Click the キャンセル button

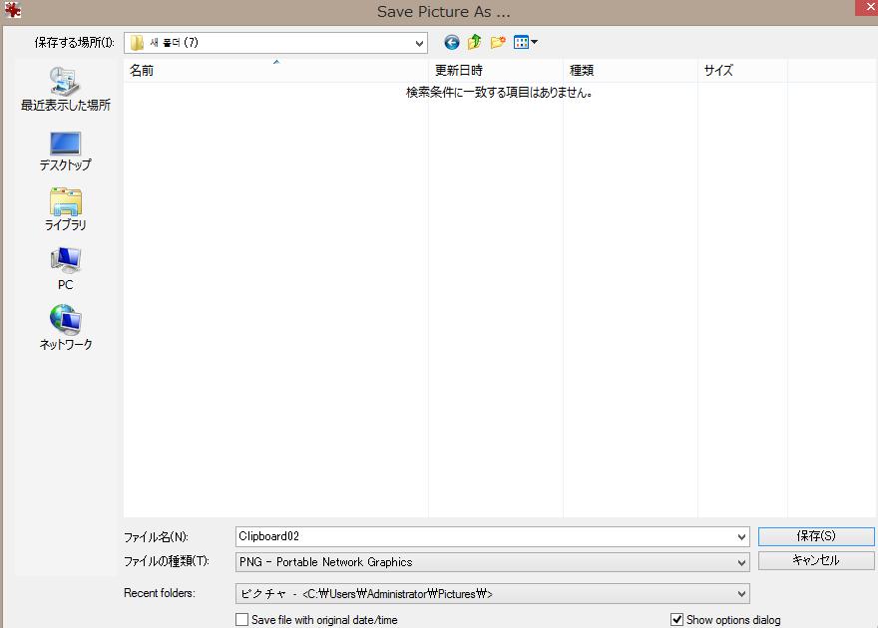tap(815, 560)
